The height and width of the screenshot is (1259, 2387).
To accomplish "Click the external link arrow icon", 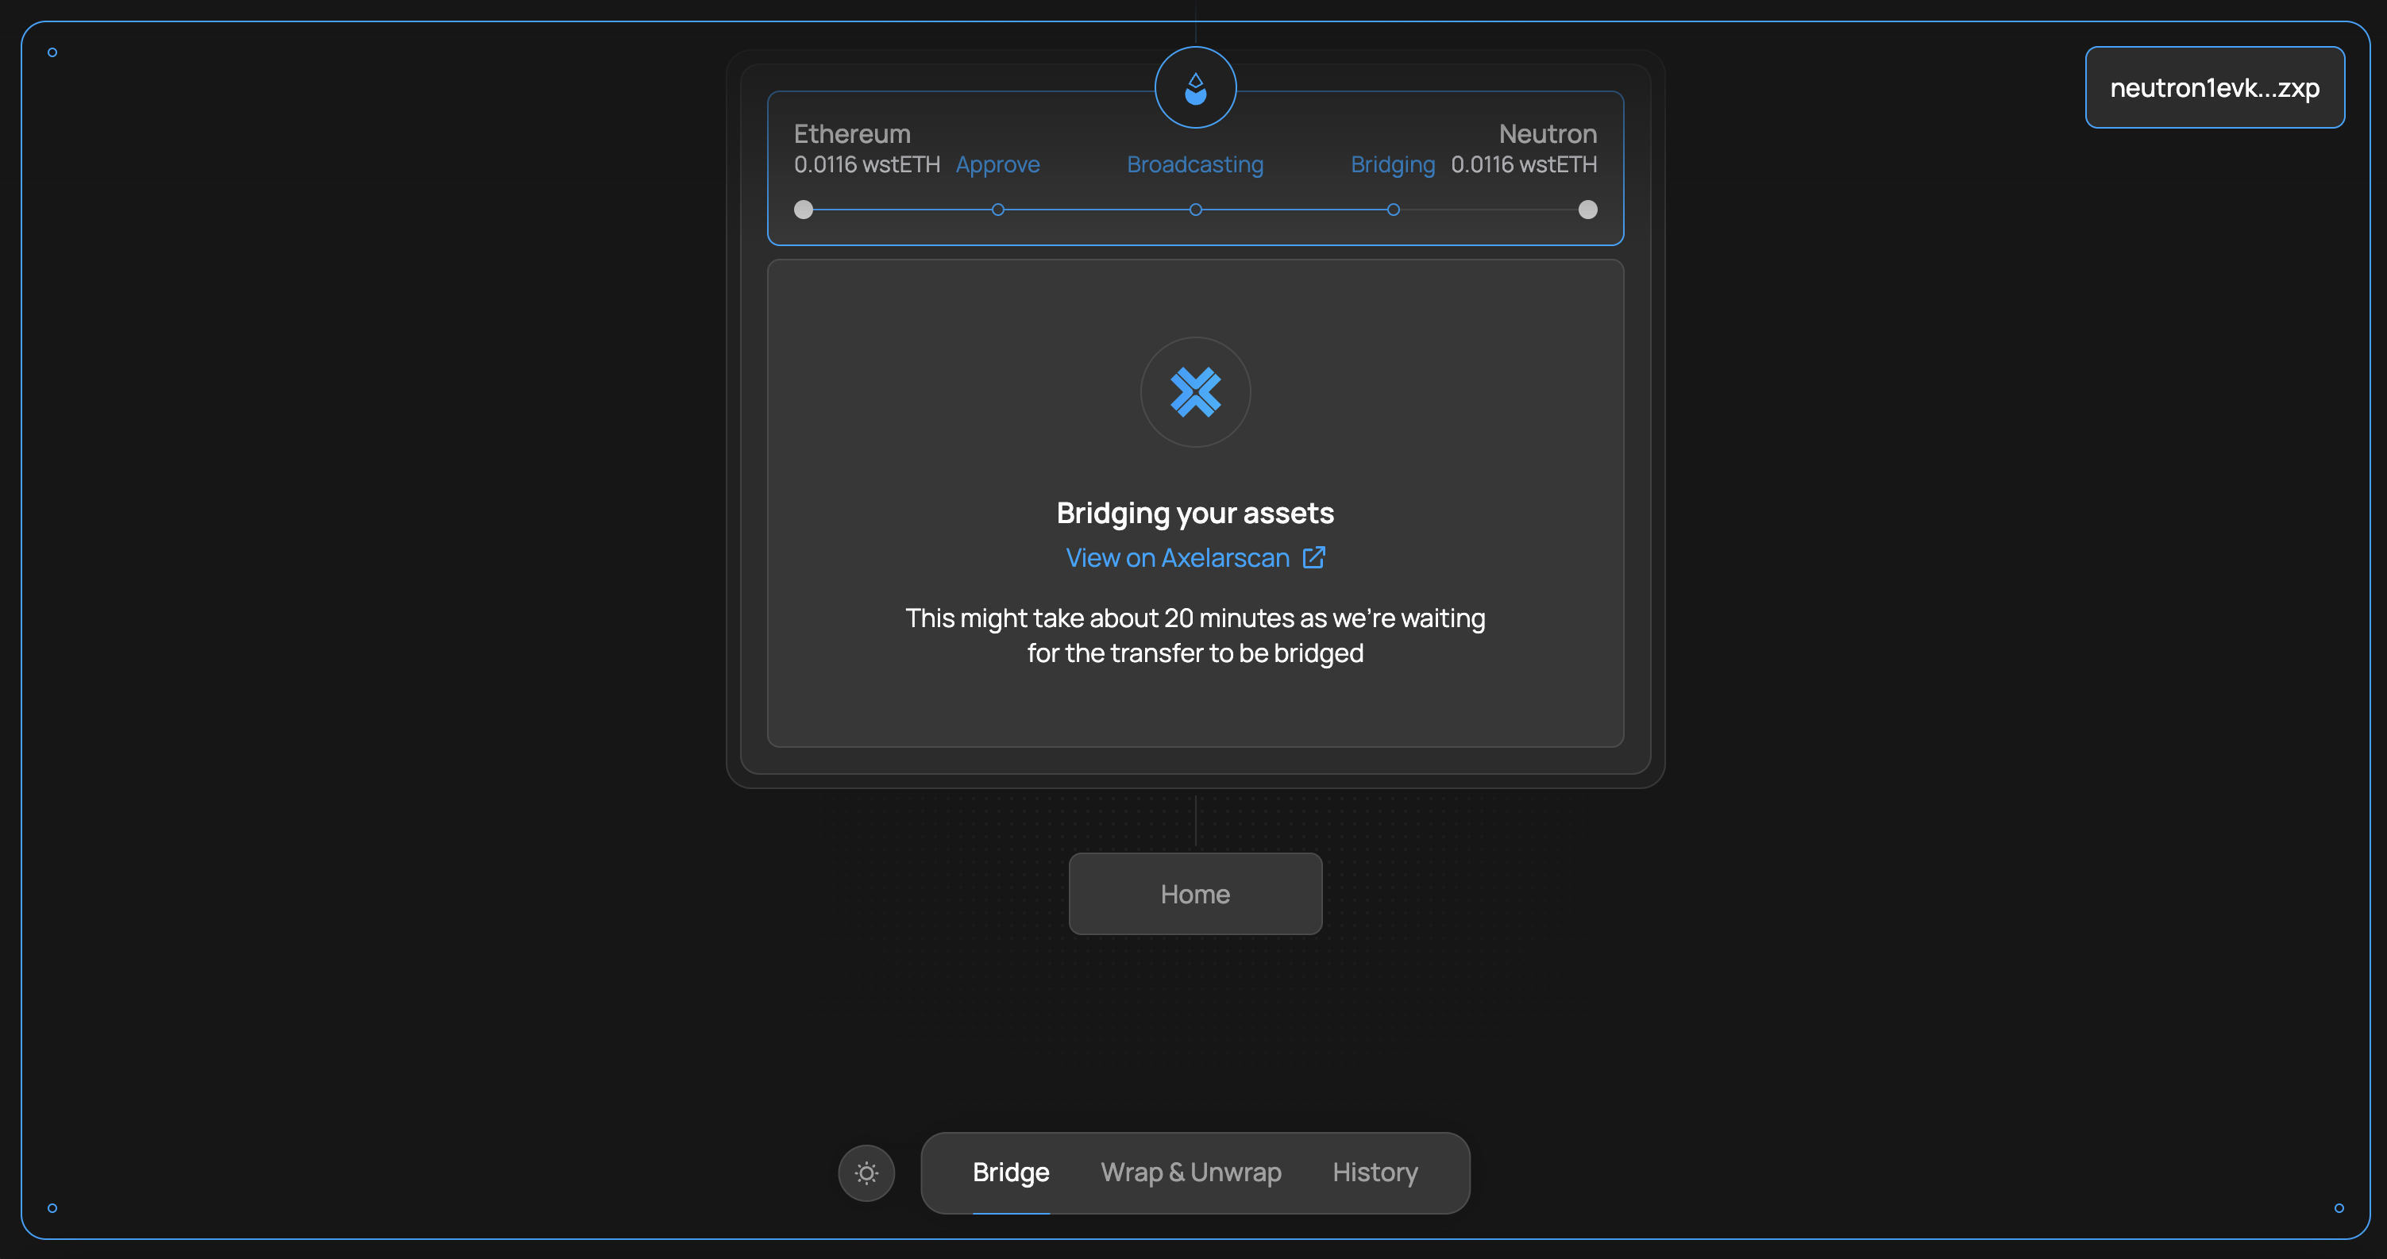I will (x=1314, y=558).
